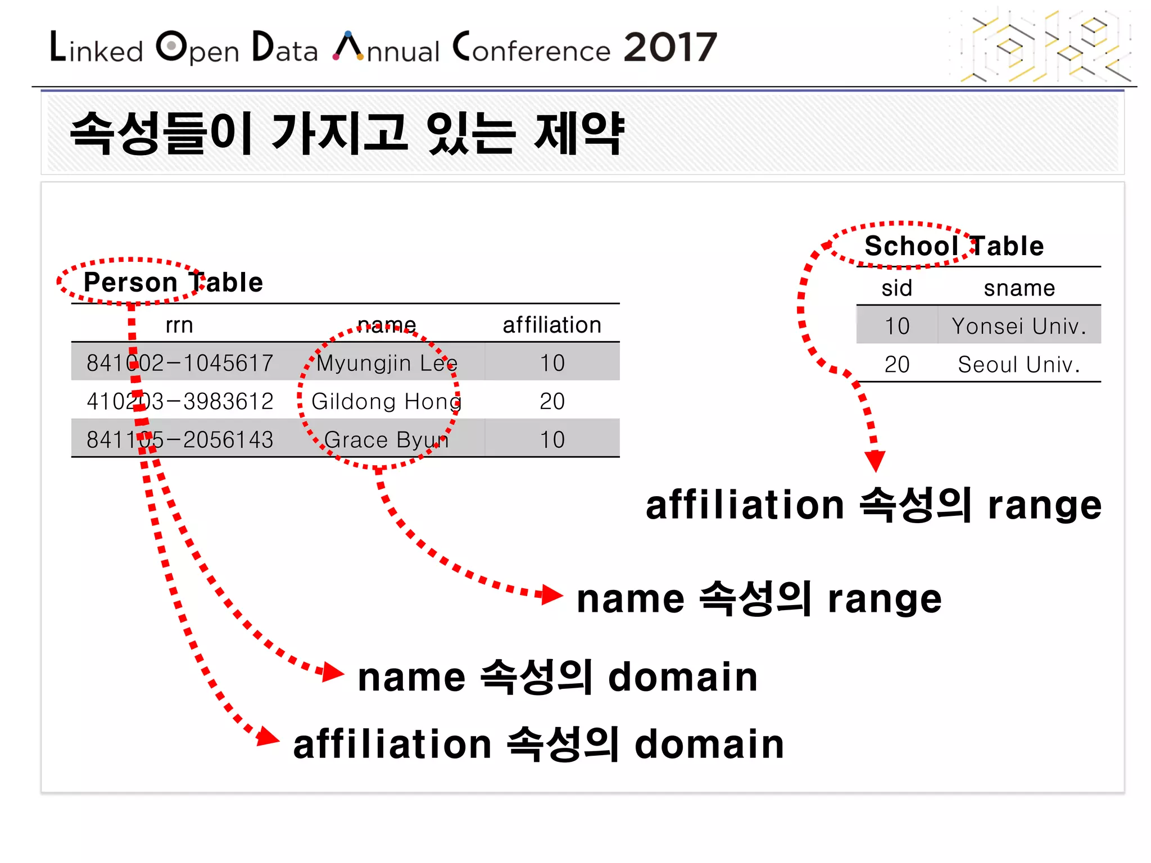The height and width of the screenshot is (863, 1151).
Task: Click affiliation value 10 in Myungjin Lee row
Action: tap(552, 363)
